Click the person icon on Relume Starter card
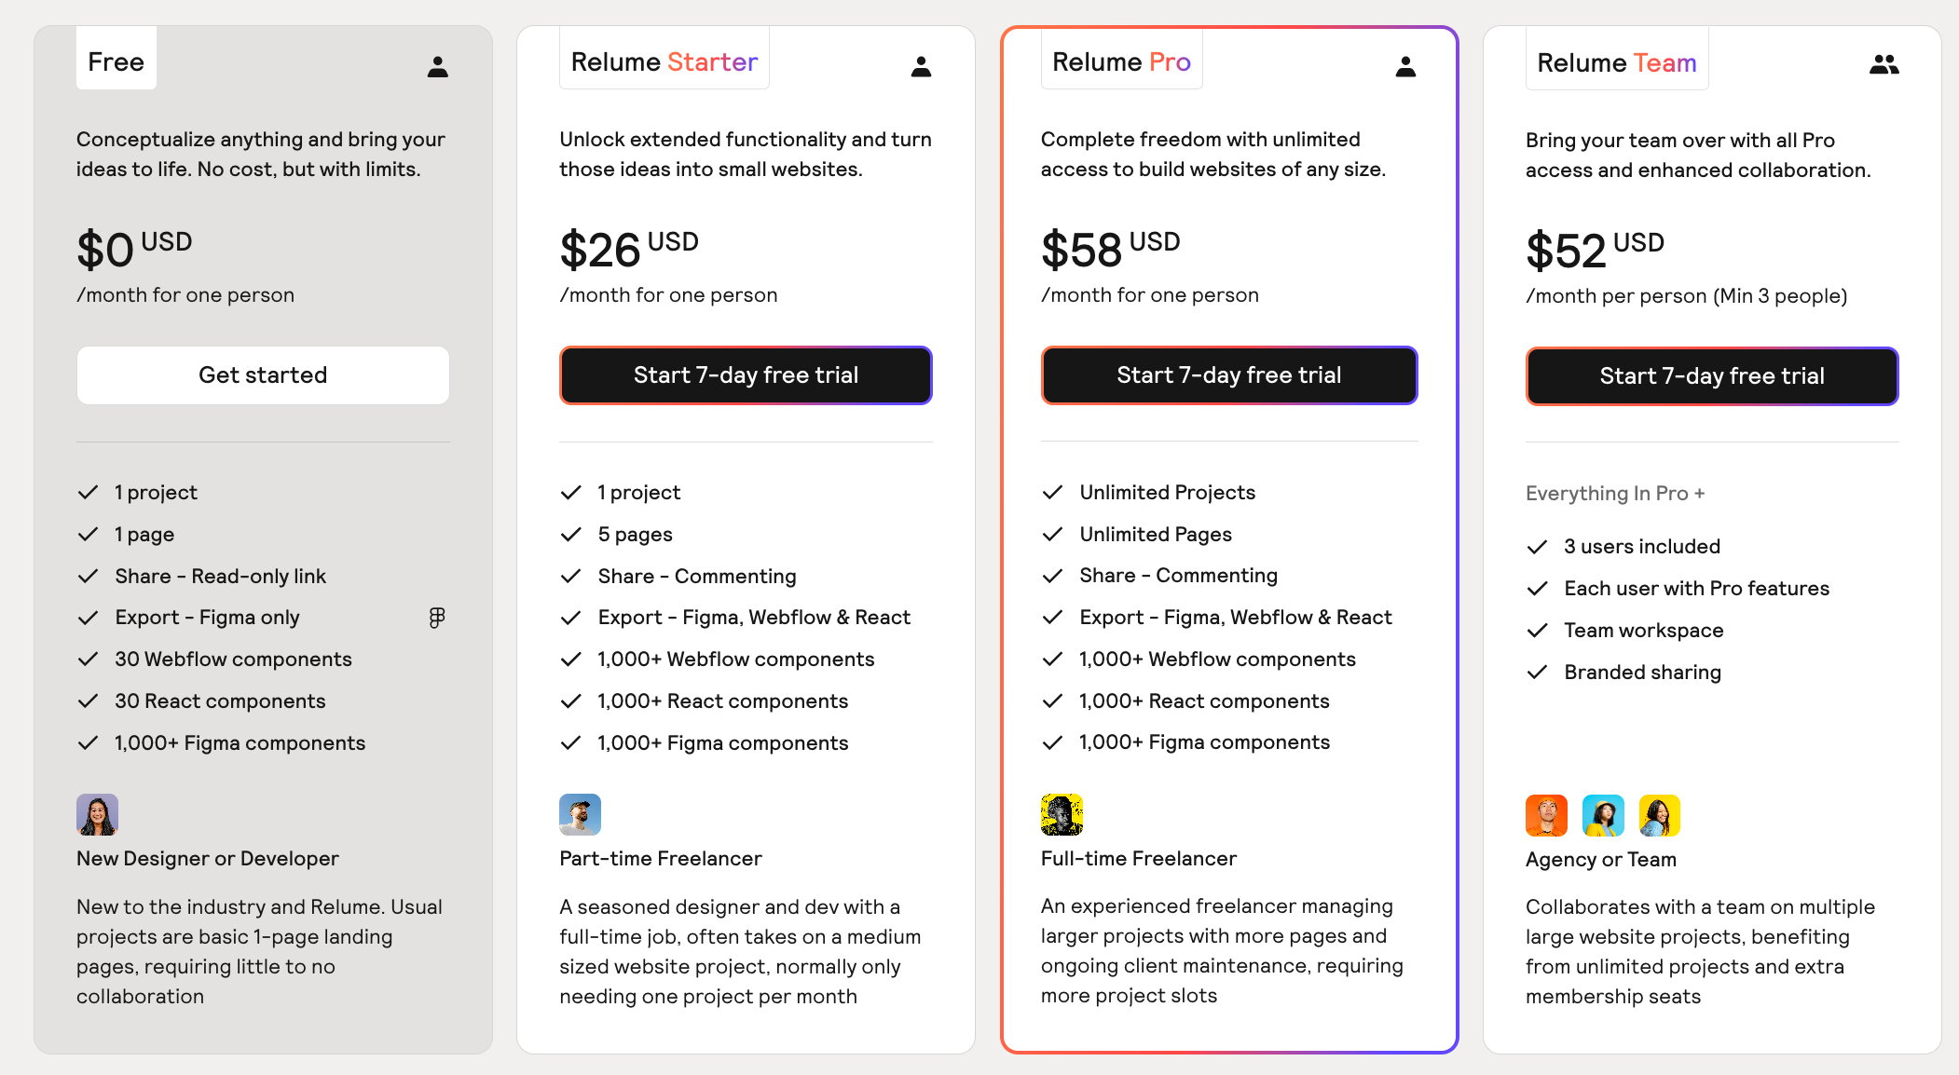The image size is (1959, 1075). tap(921, 66)
